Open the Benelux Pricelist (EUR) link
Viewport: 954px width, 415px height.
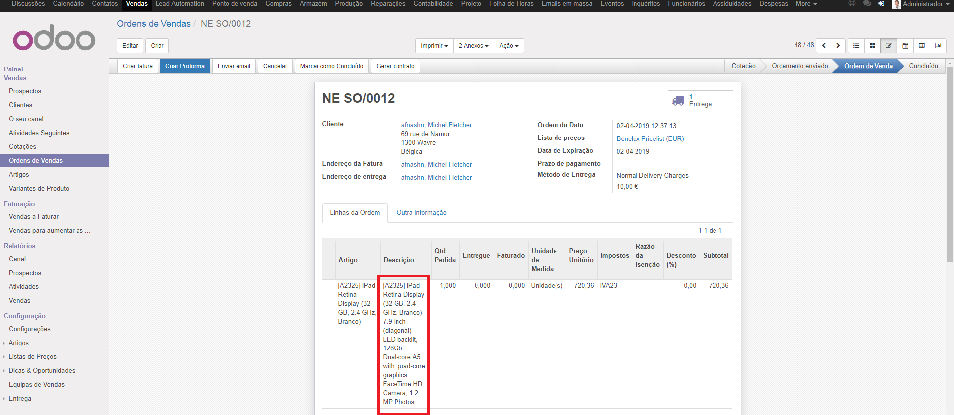[x=650, y=139]
